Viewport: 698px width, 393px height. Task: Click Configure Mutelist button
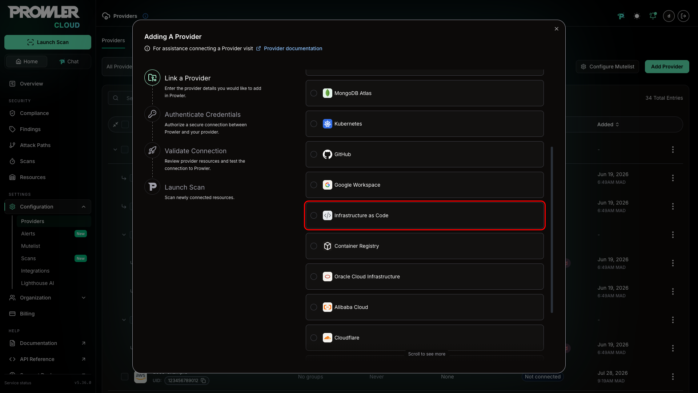pyautogui.click(x=607, y=67)
